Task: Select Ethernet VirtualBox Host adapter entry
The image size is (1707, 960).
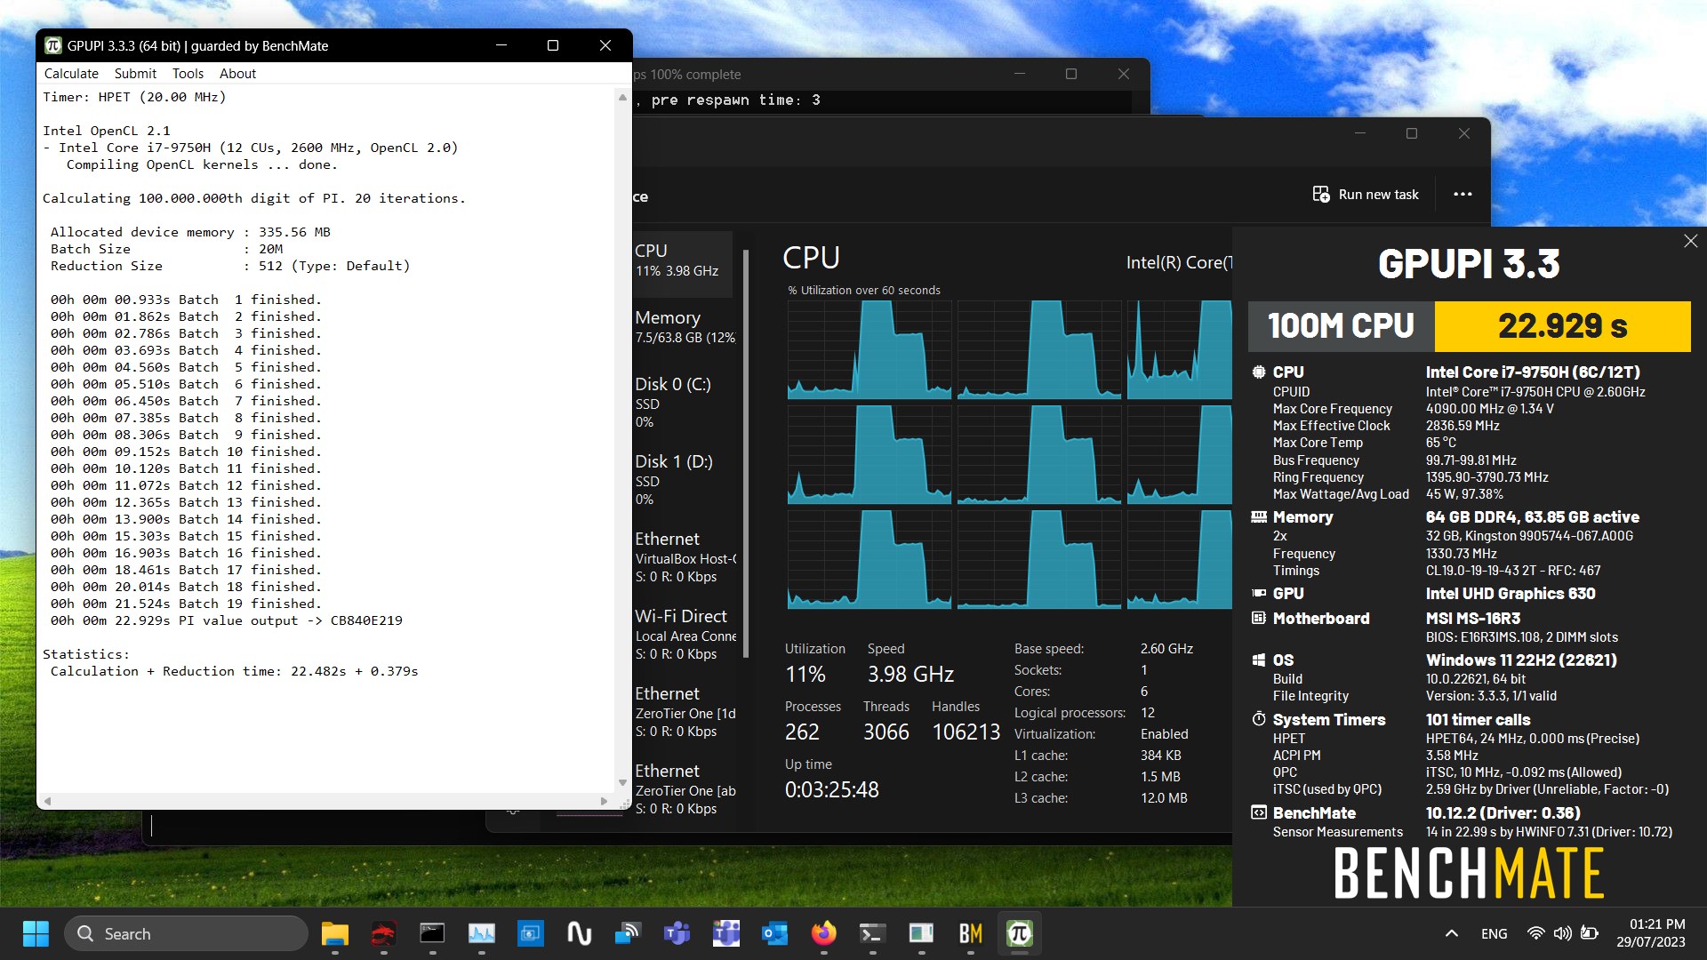Action: pos(685,556)
